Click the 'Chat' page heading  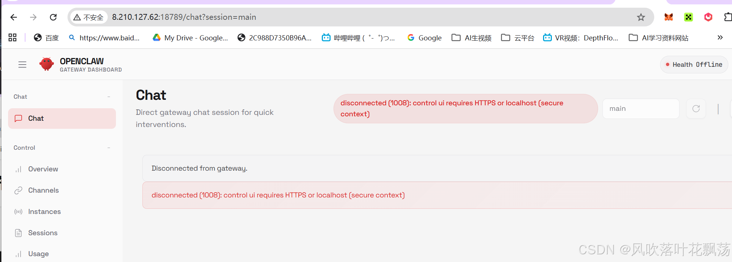point(151,95)
